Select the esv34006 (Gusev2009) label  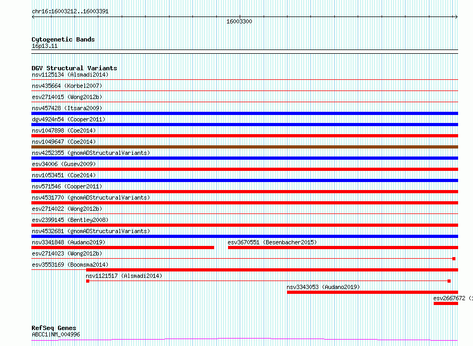(x=64, y=164)
